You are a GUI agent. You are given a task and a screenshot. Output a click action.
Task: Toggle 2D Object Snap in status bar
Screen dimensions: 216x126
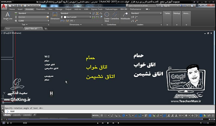click(x=140, y=115)
